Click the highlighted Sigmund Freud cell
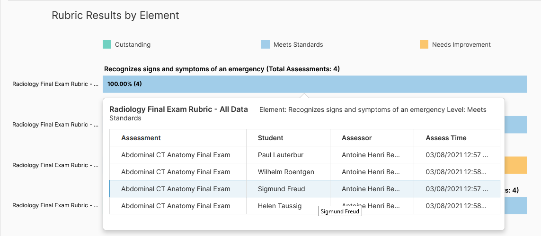The height and width of the screenshot is (236, 541). 281,189
